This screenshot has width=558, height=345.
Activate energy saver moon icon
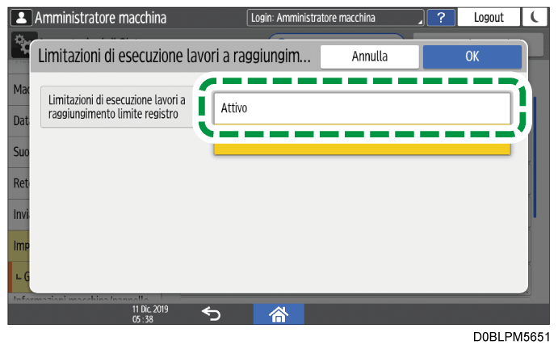point(535,17)
